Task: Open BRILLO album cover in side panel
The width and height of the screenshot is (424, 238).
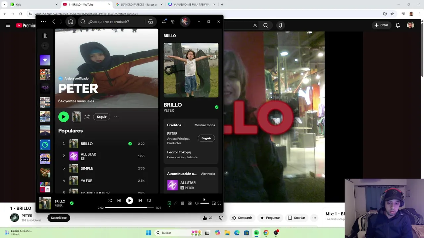Action: (x=191, y=70)
